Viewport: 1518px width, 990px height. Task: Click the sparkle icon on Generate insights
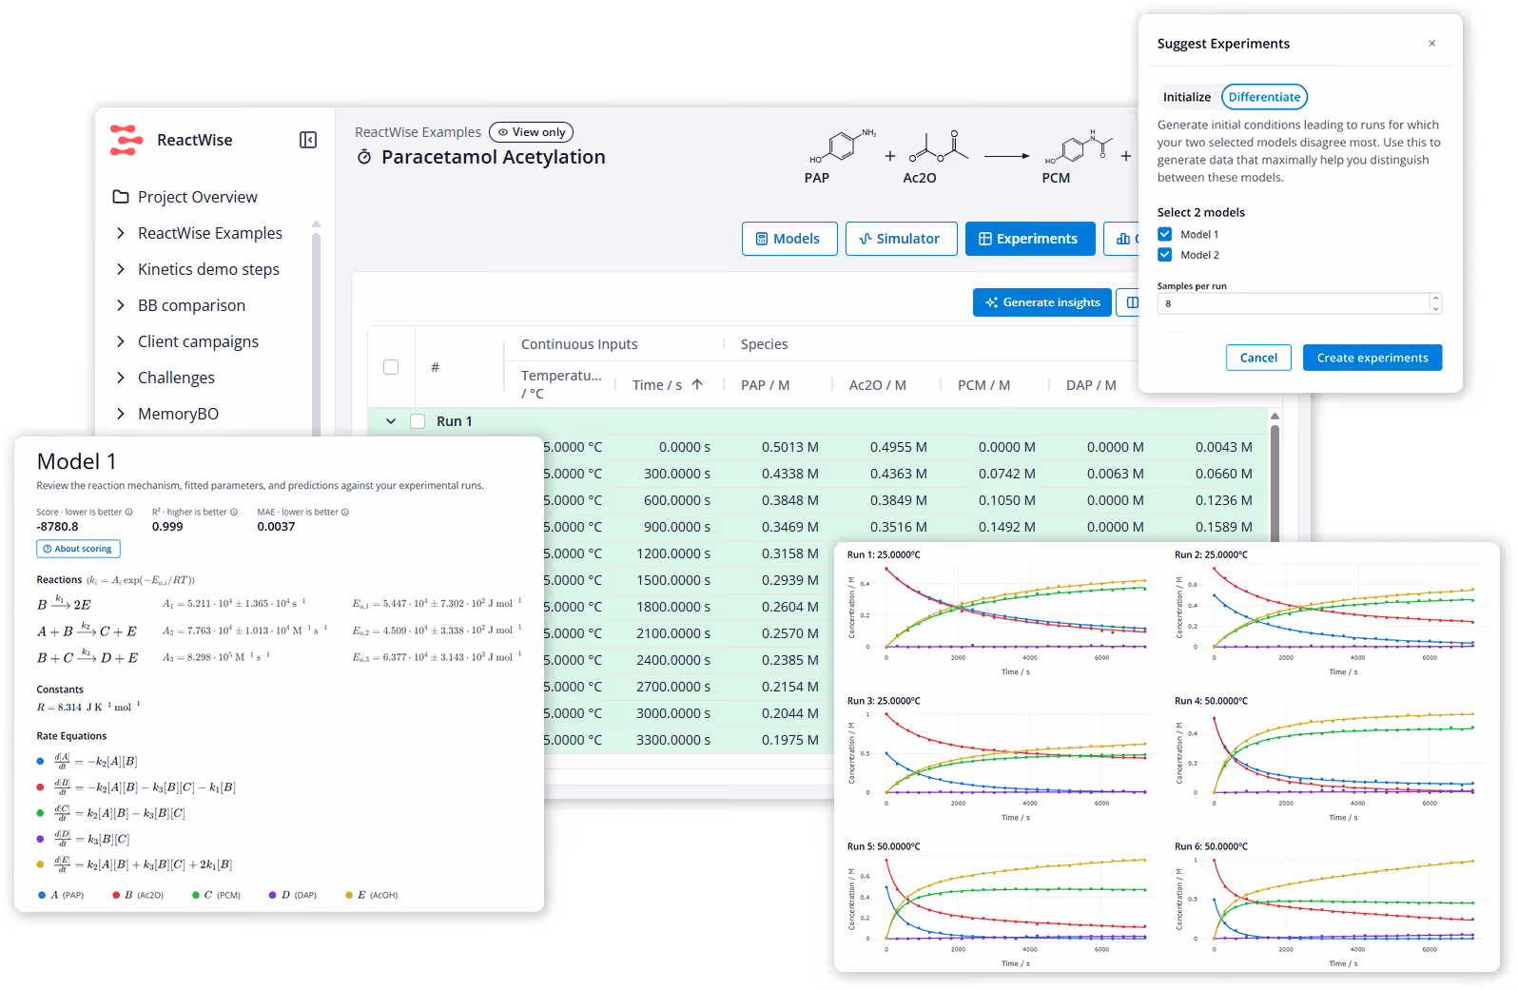[x=992, y=302]
